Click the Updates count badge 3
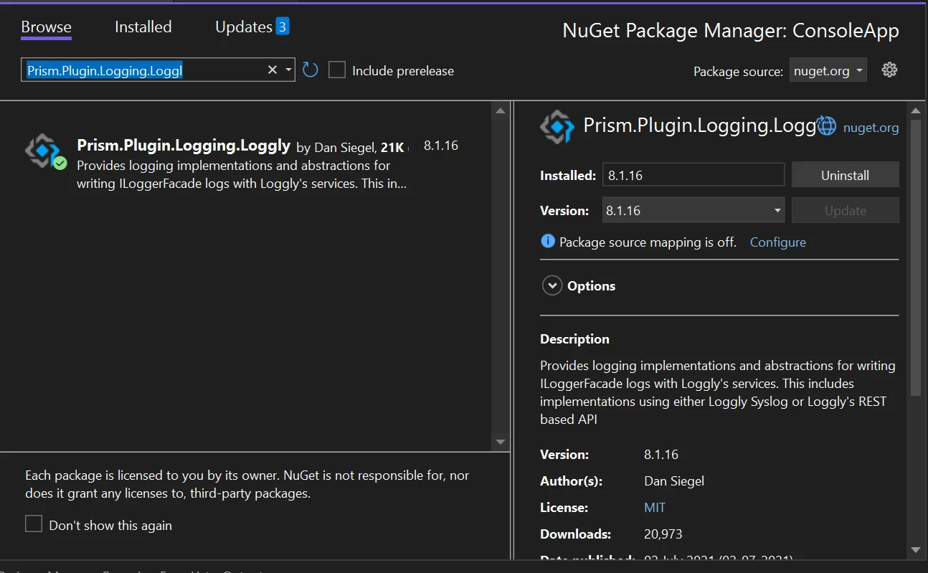Image resolution: width=928 pixels, height=573 pixels. [x=283, y=27]
